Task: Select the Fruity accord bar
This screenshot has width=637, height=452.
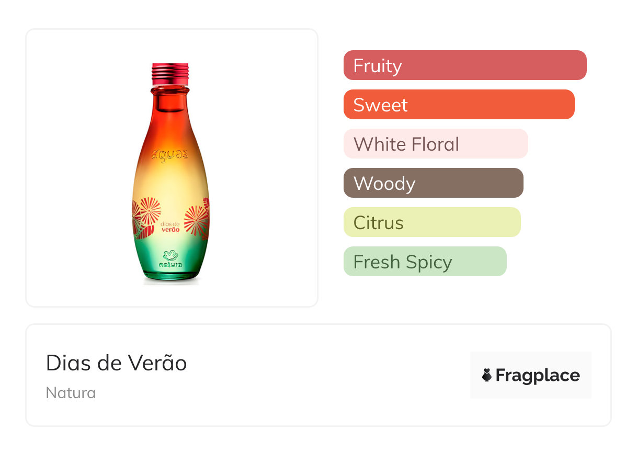Action: [464, 65]
